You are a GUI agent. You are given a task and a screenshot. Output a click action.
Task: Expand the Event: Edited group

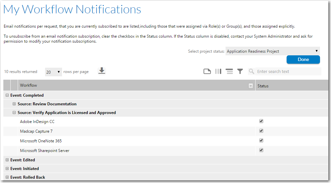click(x=7, y=160)
